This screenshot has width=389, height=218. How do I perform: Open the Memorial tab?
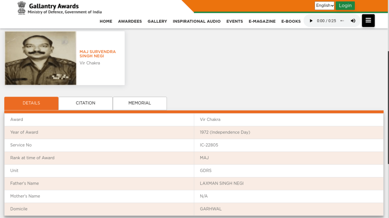139,103
